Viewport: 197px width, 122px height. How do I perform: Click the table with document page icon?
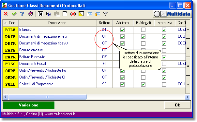[89, 14]
